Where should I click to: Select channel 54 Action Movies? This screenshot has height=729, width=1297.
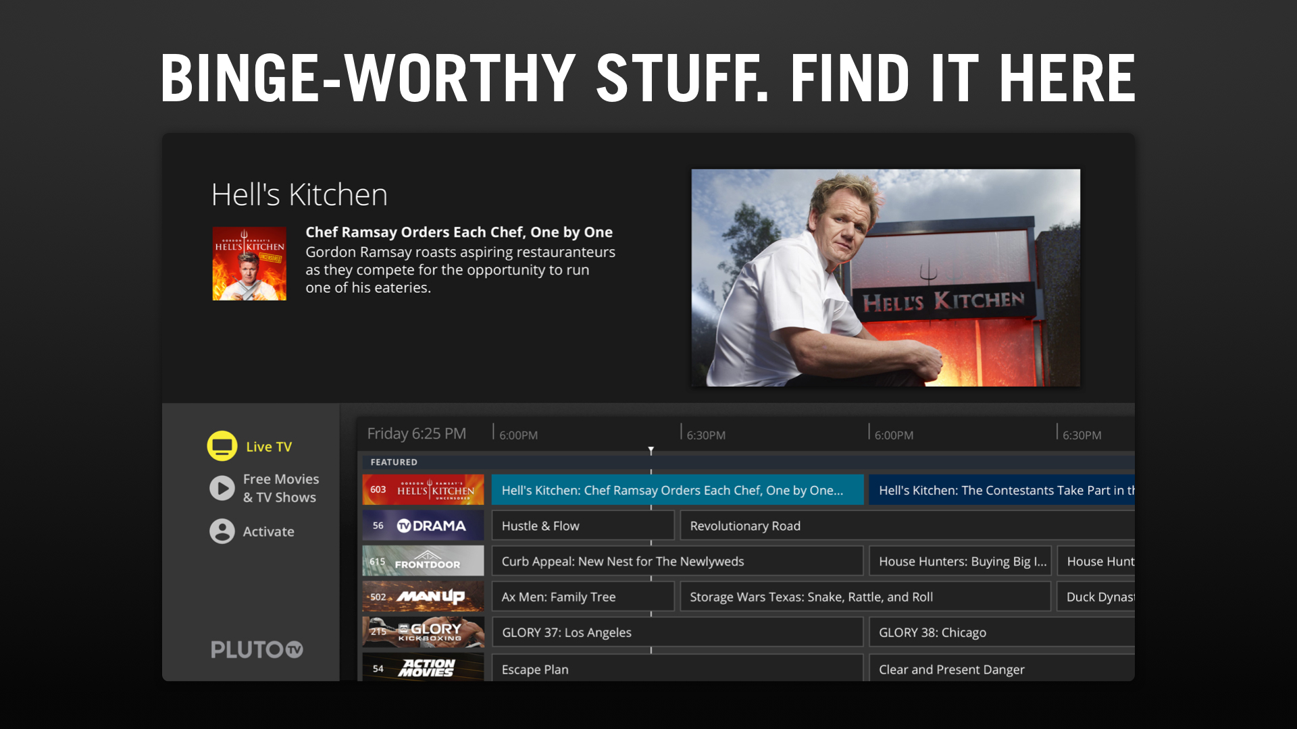tap(423, 668)
